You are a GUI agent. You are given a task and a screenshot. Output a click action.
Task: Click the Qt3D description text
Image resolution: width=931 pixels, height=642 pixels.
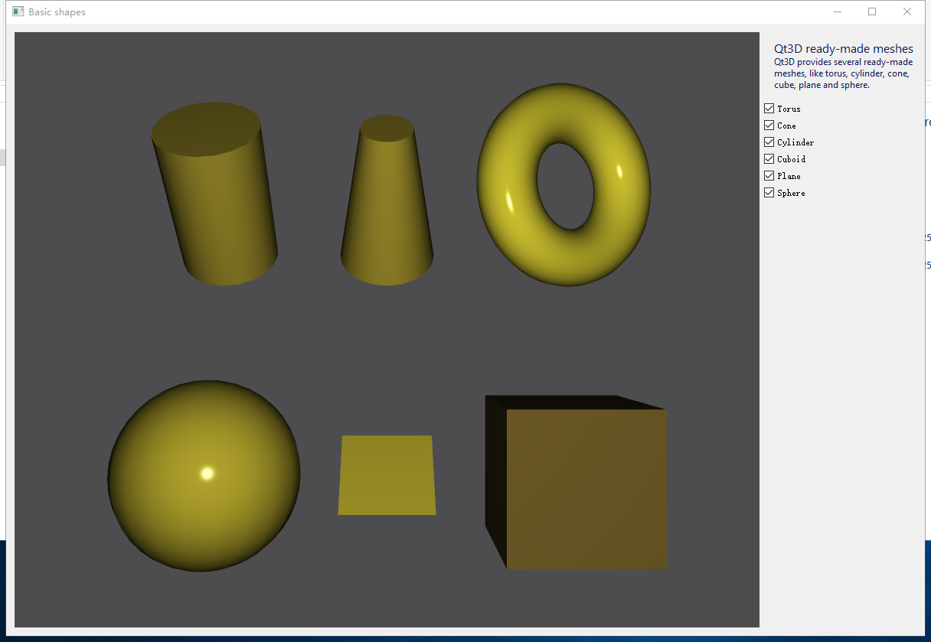[x=842, y=73]
